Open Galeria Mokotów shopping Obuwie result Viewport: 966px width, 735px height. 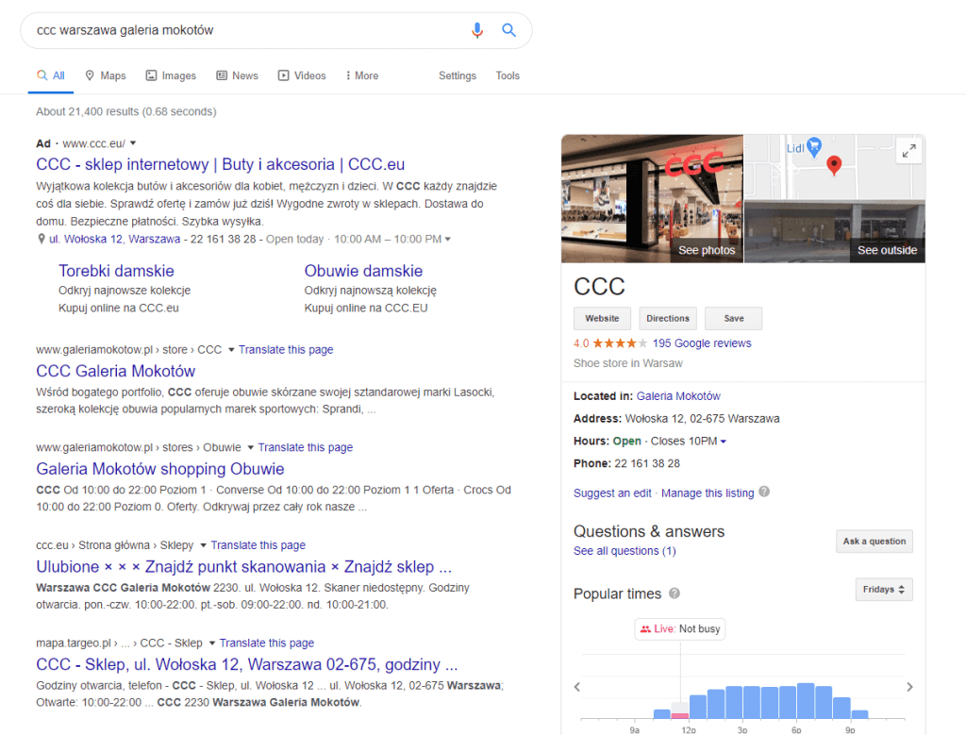160,469
